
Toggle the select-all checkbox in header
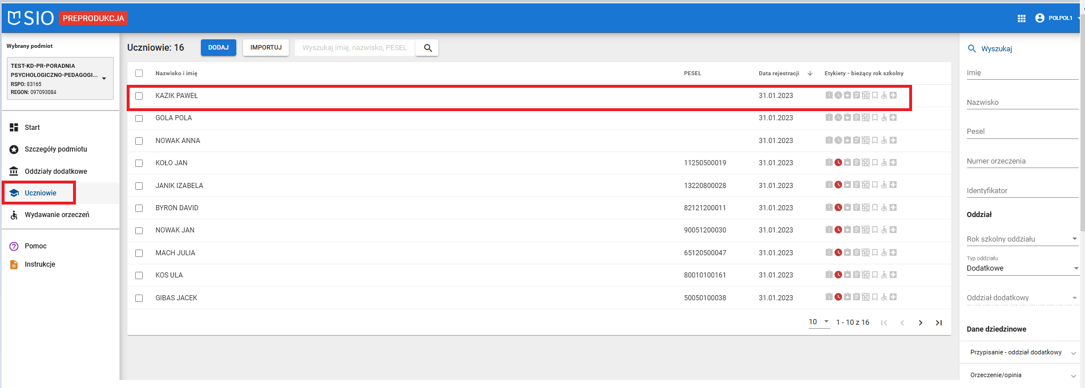pyautogui.click(x=139, y=73)
